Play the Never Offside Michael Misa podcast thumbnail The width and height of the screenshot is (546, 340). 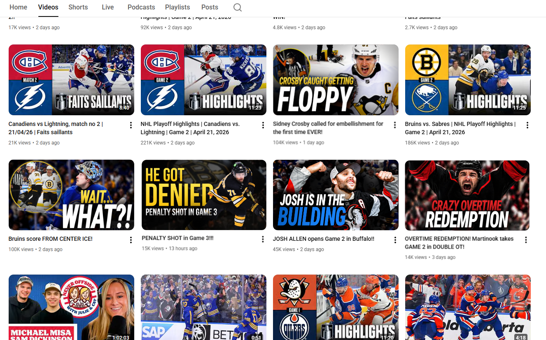click(71, 307)
